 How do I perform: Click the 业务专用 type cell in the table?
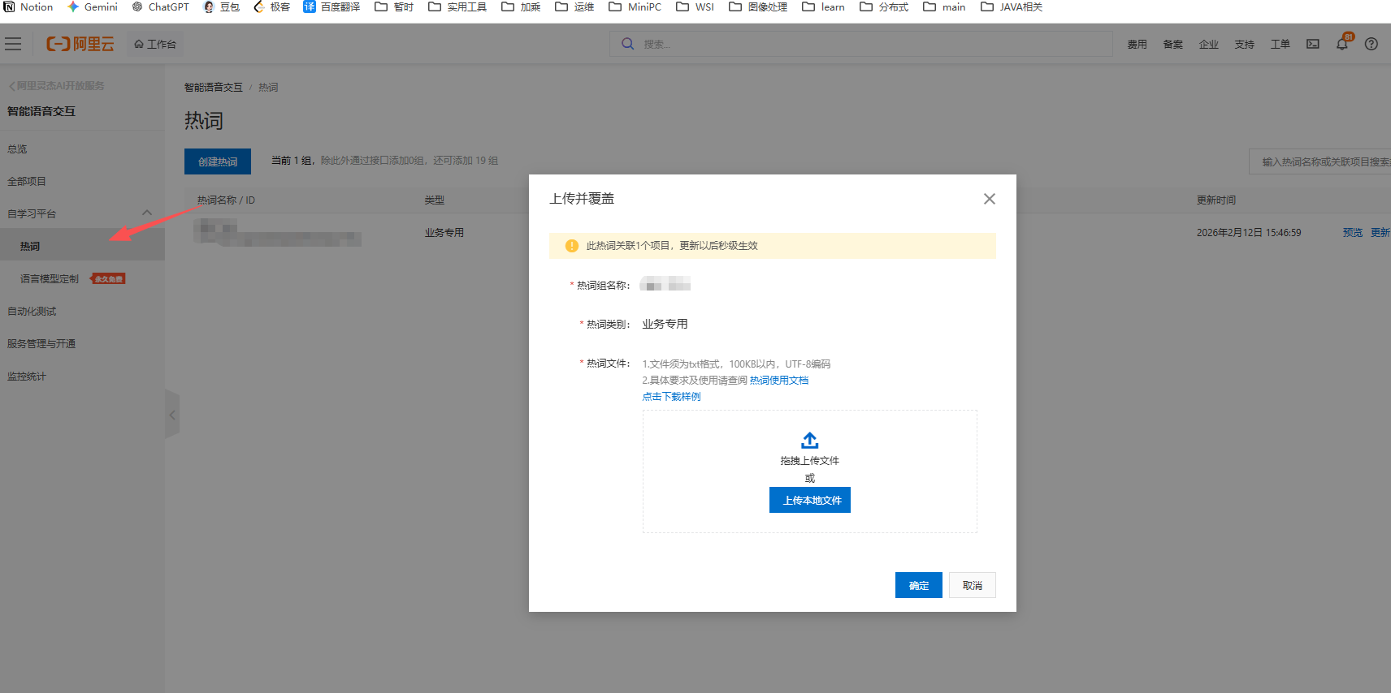[x=444, y=233]
